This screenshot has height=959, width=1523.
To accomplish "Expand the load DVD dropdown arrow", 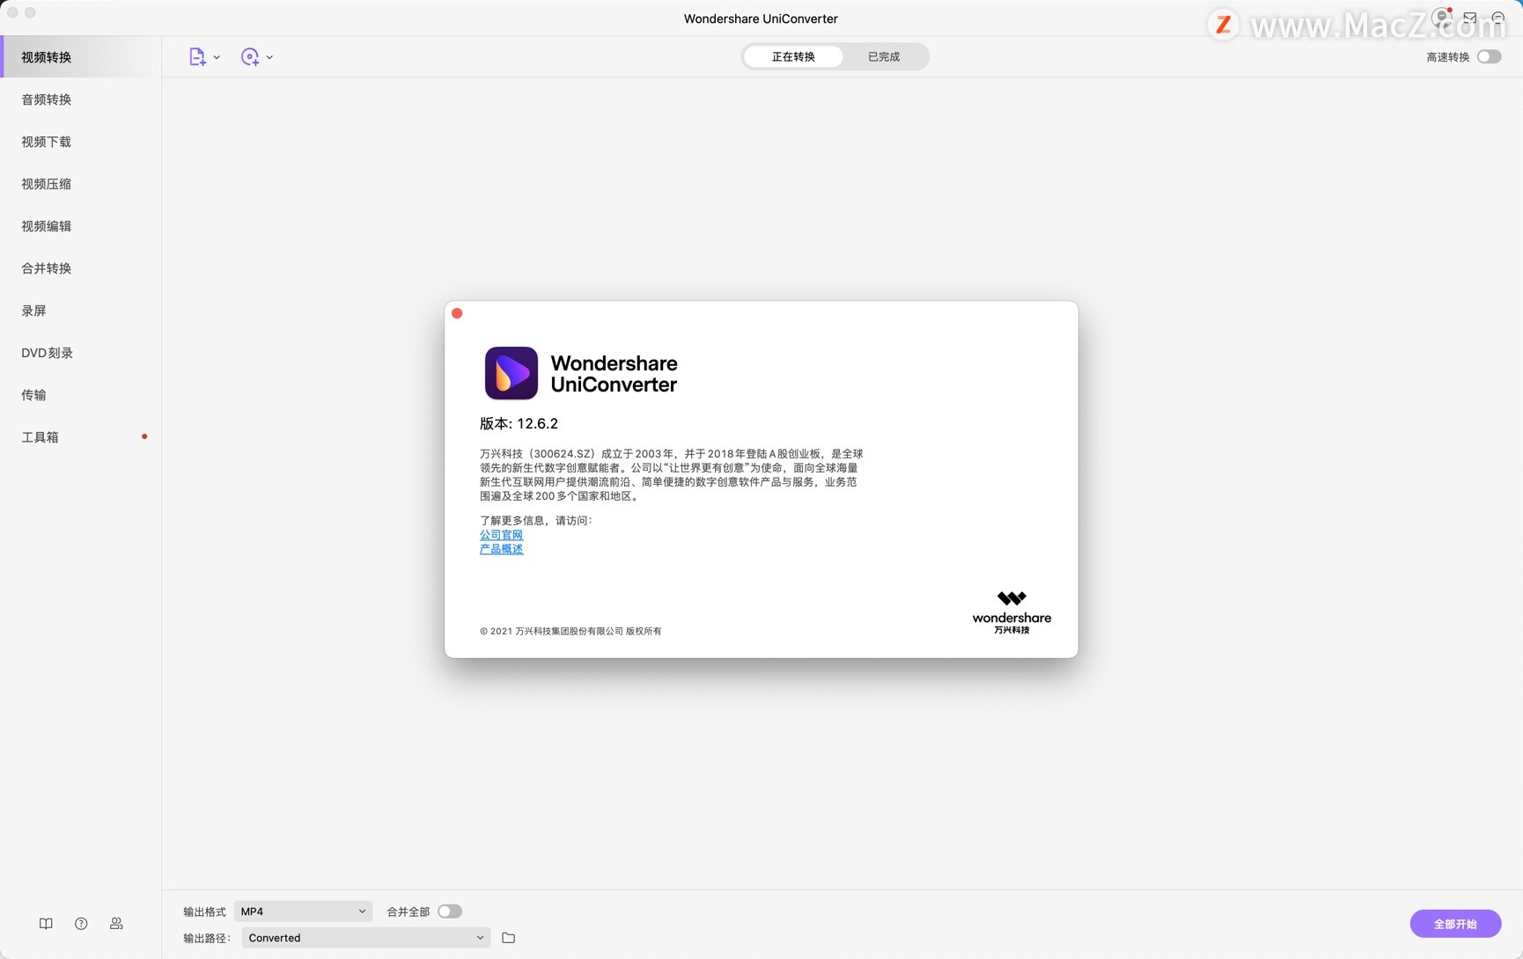I will pyautogui.click(x=269, y=57).
